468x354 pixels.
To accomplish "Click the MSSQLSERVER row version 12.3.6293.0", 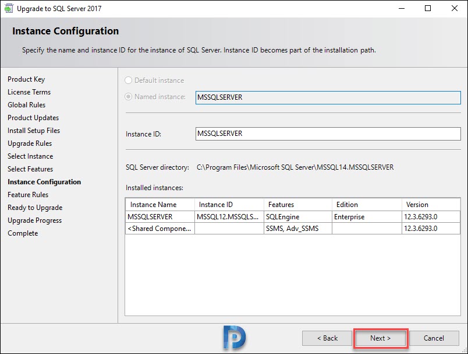I will tap(431, 217).
